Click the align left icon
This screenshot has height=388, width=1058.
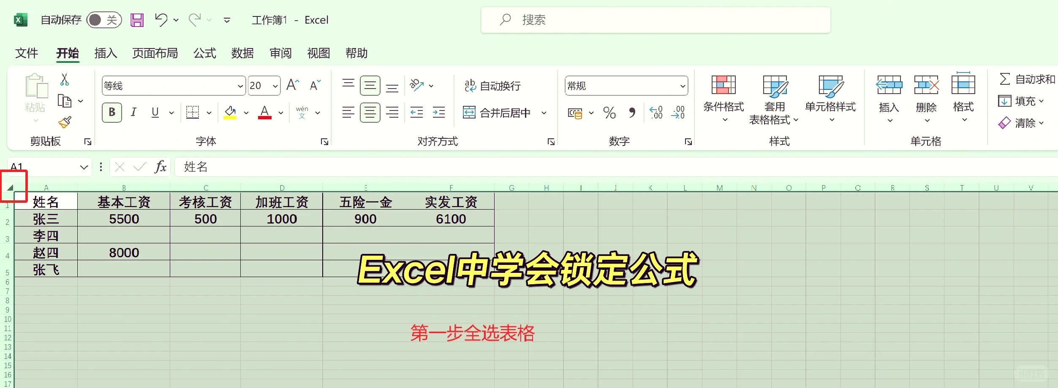click(x=348, y=112)
